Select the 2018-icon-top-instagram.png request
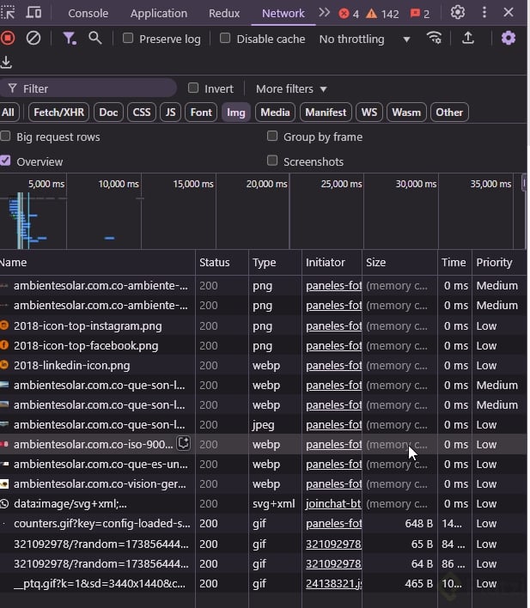This screenshot has height=608, width=530. (87, 325)
